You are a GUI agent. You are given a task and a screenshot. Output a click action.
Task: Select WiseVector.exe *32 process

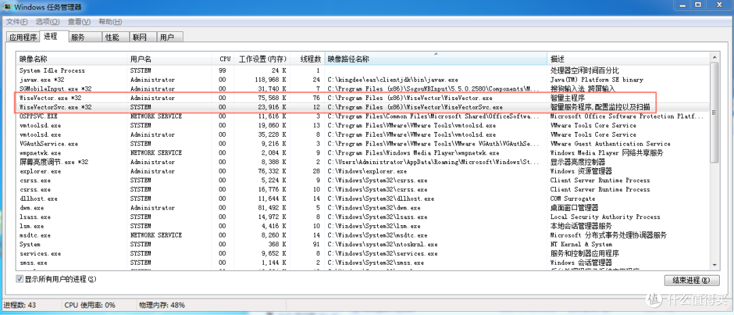363,98
